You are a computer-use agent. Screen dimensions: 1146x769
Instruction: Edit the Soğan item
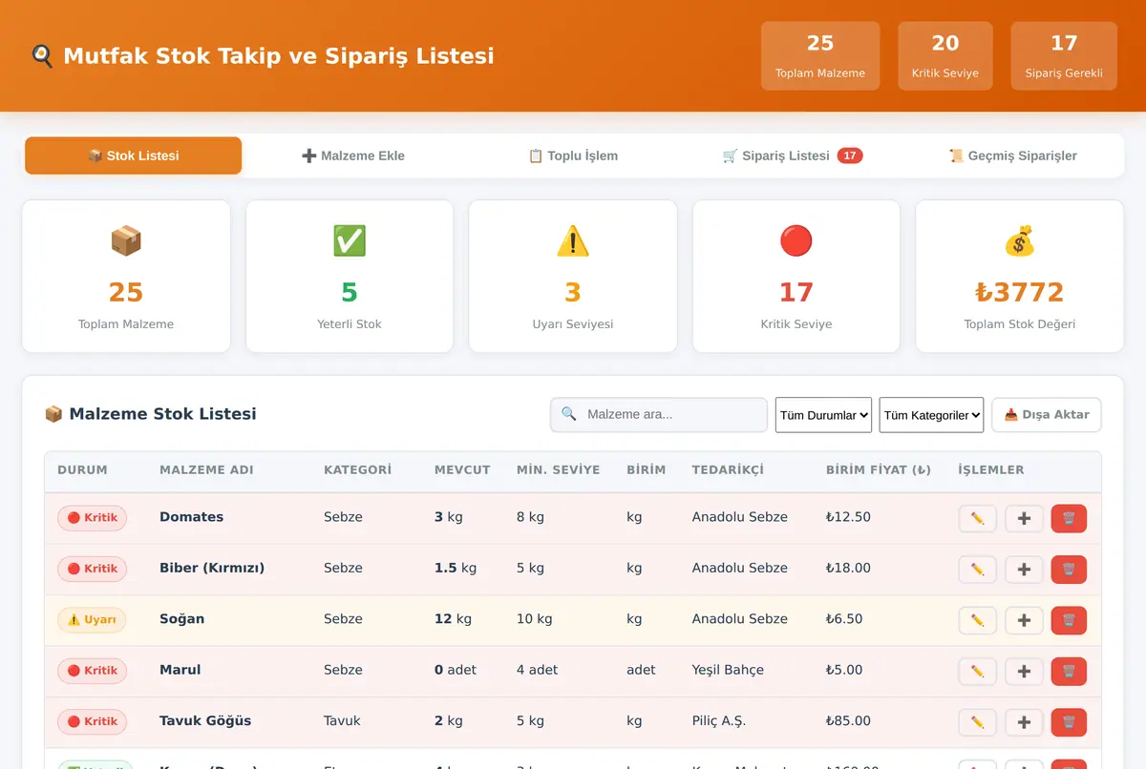point(977,620)
